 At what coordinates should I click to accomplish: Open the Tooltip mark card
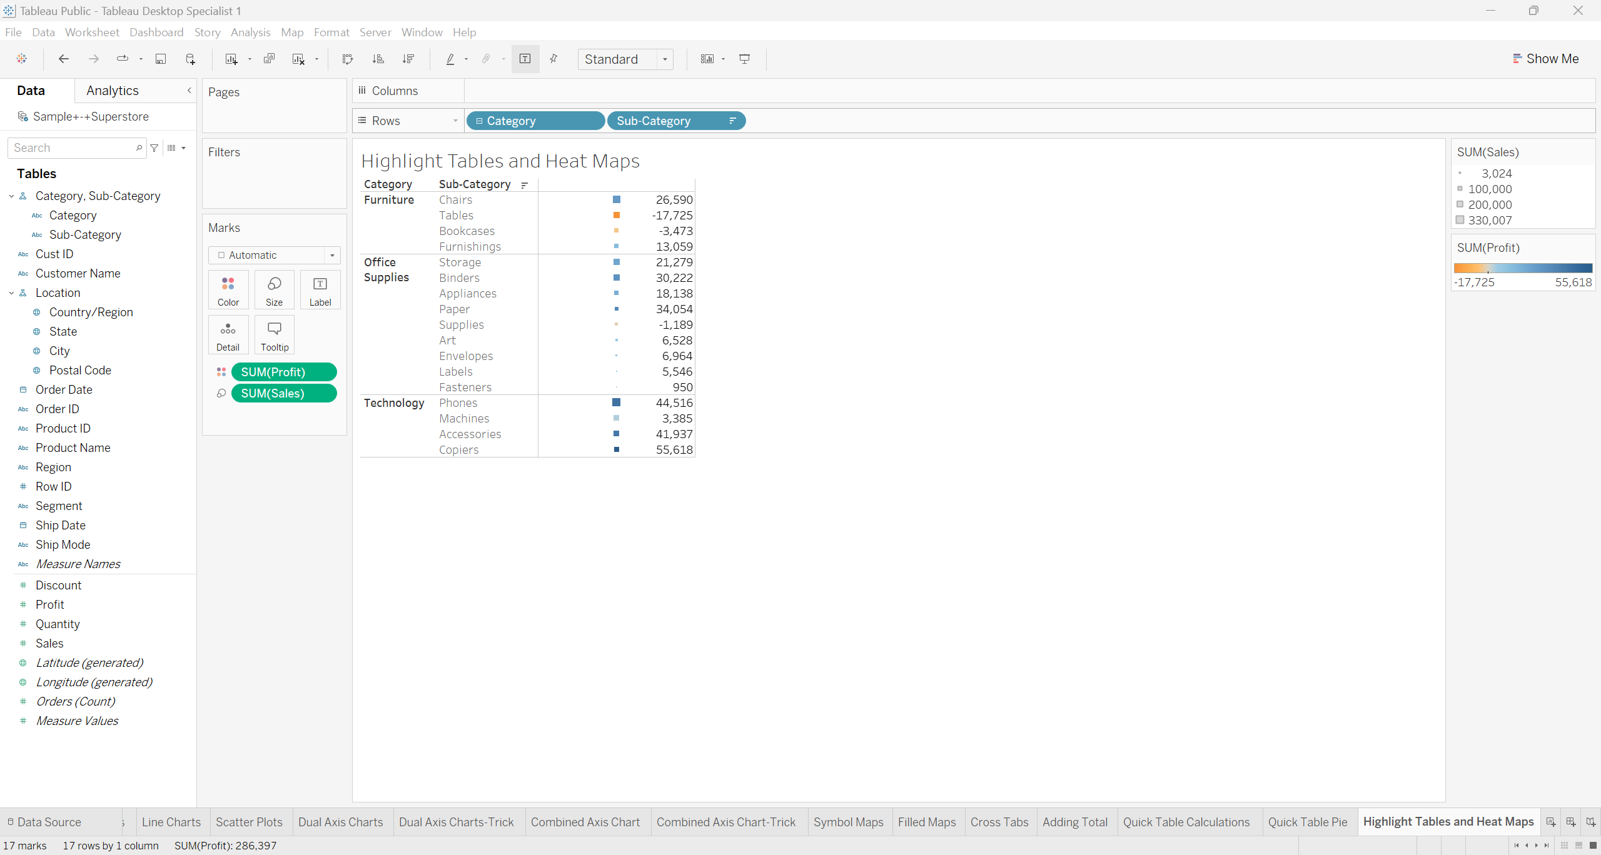(x=274, y=335)
